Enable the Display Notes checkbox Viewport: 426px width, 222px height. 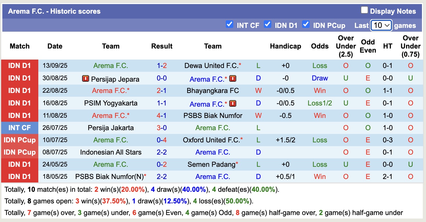click(364, 10)
